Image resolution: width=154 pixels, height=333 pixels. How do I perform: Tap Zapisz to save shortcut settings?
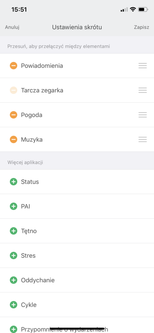click(x=141, y=27)
